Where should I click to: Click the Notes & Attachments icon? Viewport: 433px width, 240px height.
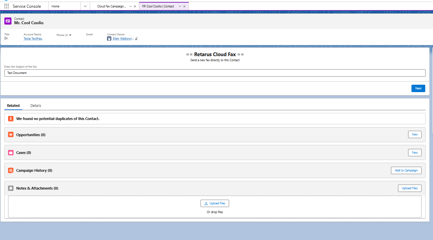(11, 188)
